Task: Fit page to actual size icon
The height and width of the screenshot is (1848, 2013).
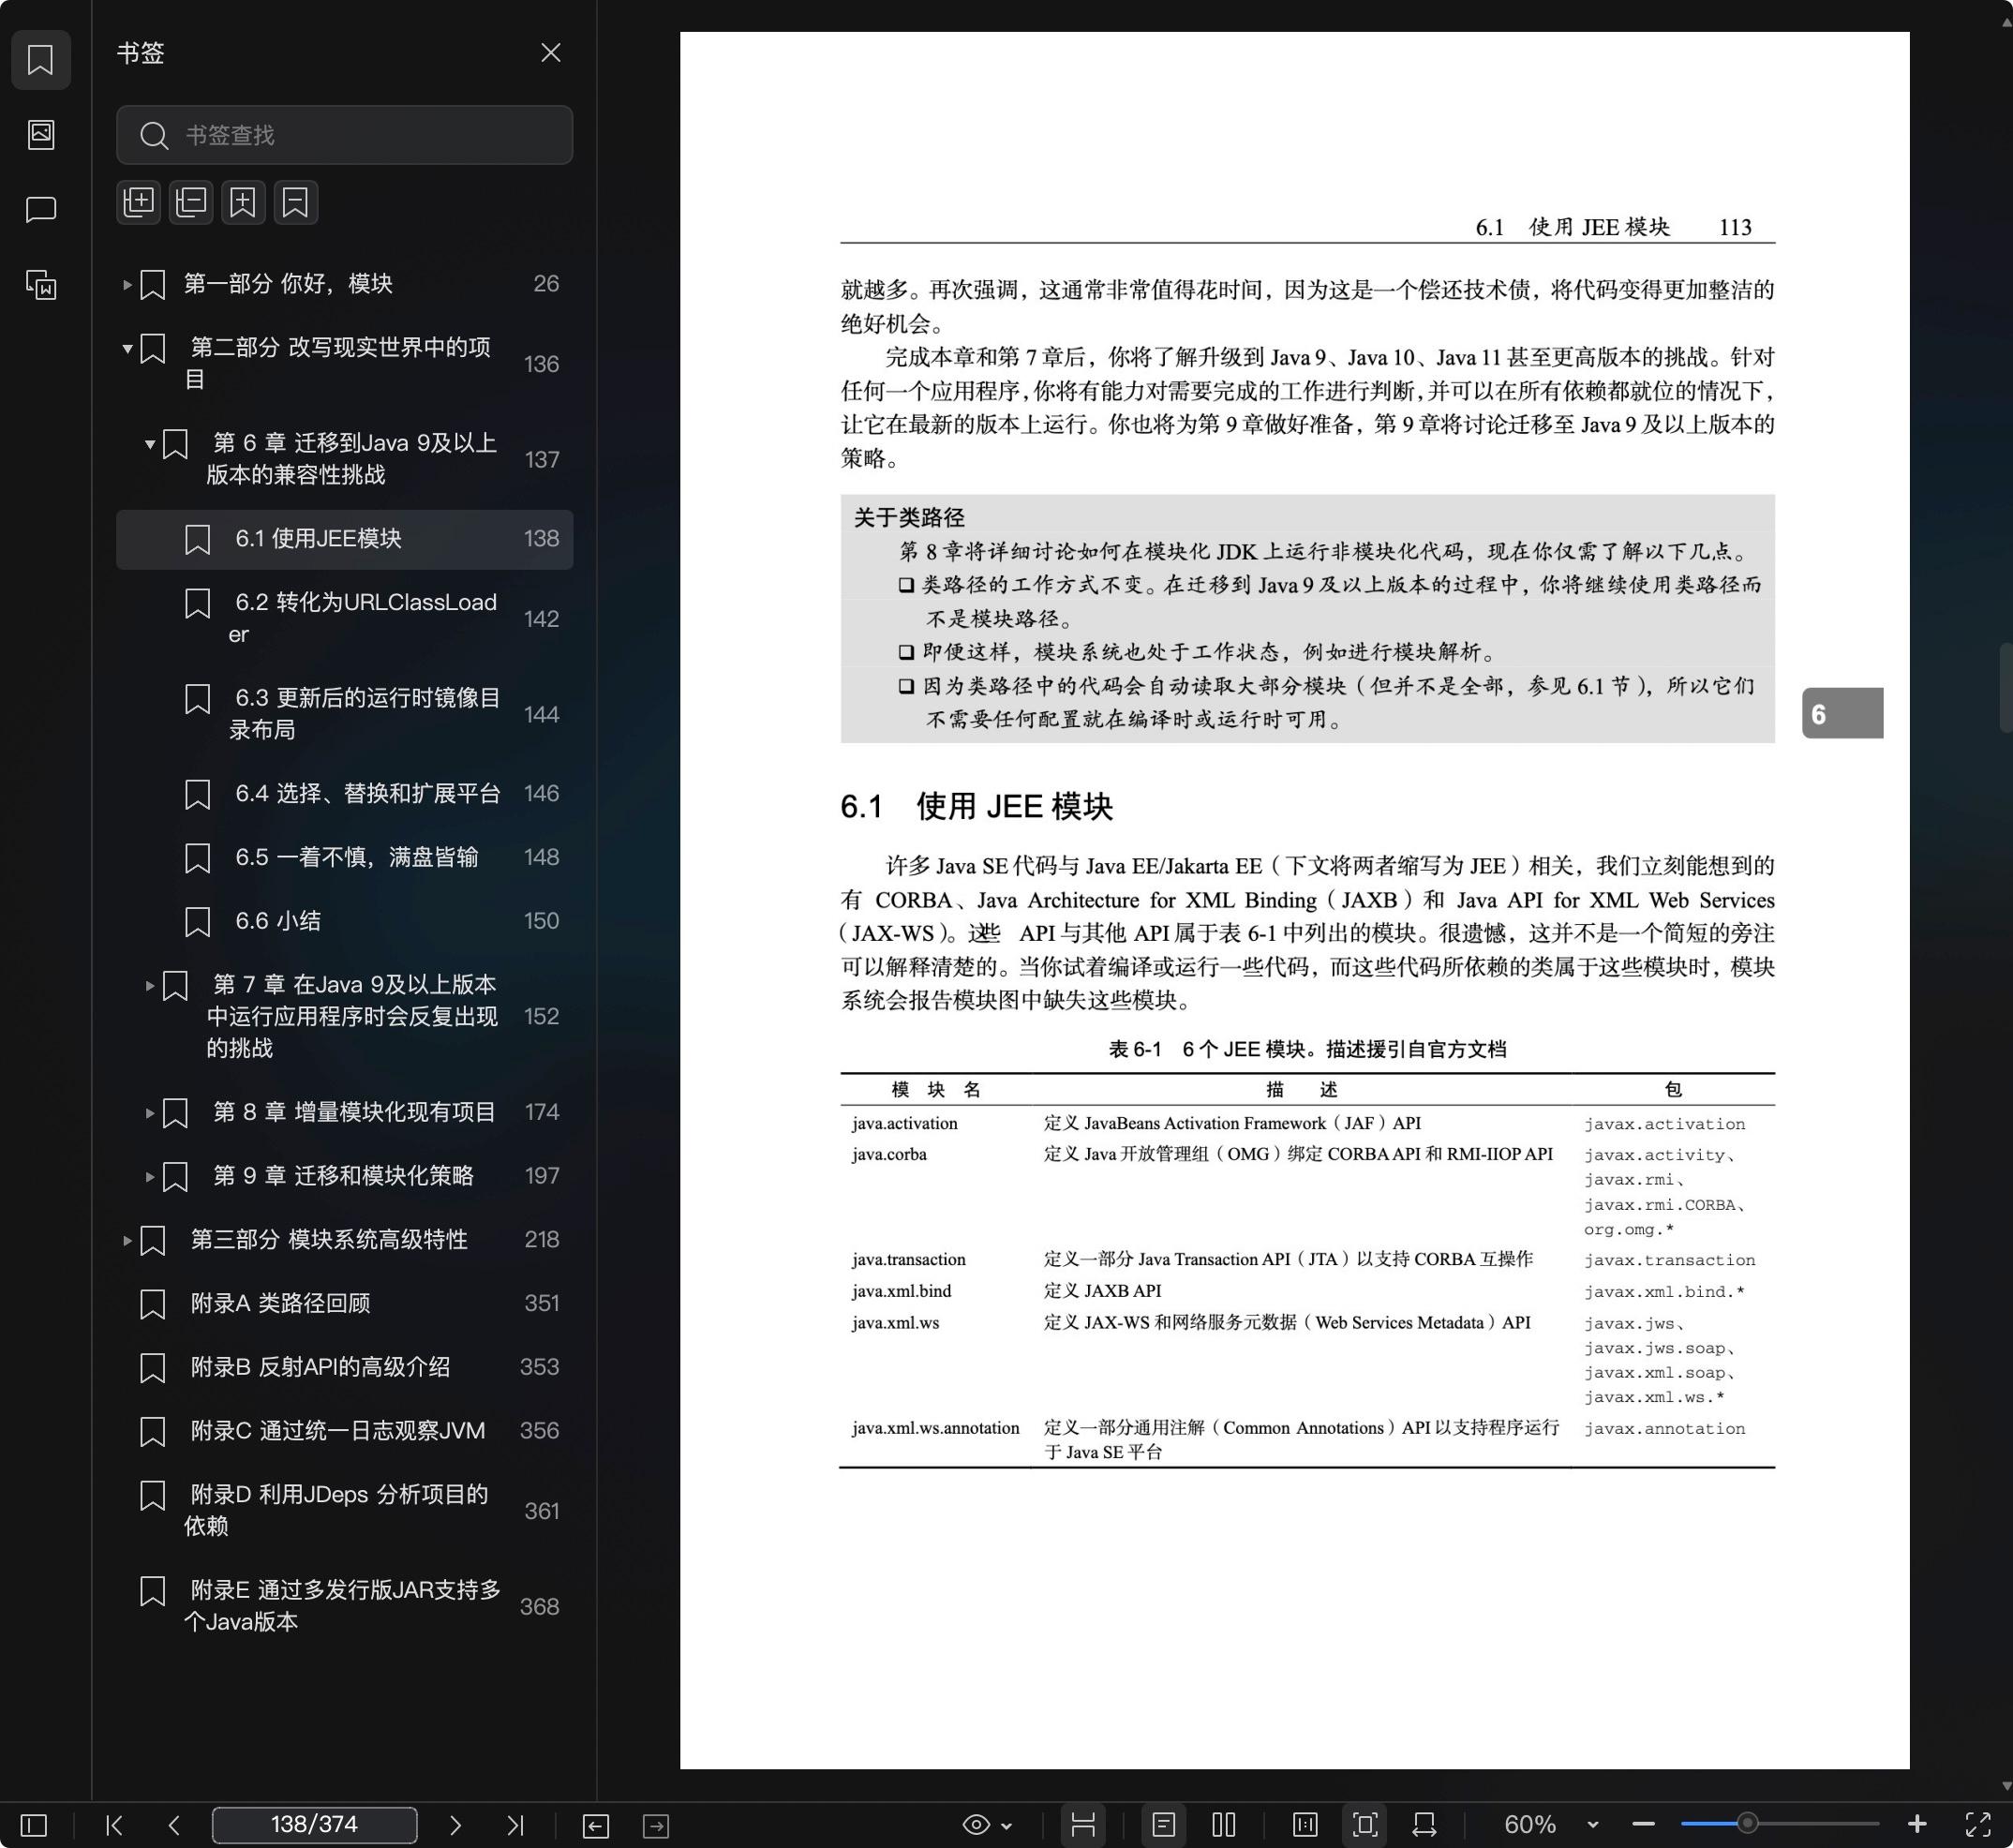Action: (1305, 1825)
